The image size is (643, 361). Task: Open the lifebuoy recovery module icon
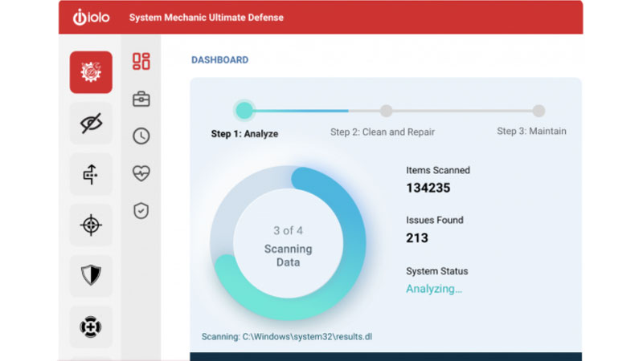tap(91, 327)
